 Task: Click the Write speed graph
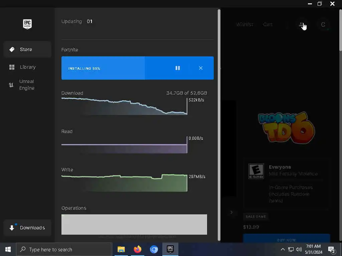[124, 183]
